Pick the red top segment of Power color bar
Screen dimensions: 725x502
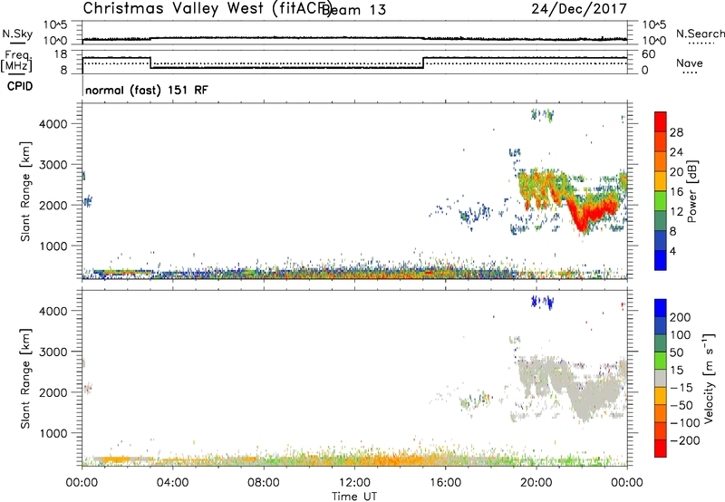click(661, 121)
